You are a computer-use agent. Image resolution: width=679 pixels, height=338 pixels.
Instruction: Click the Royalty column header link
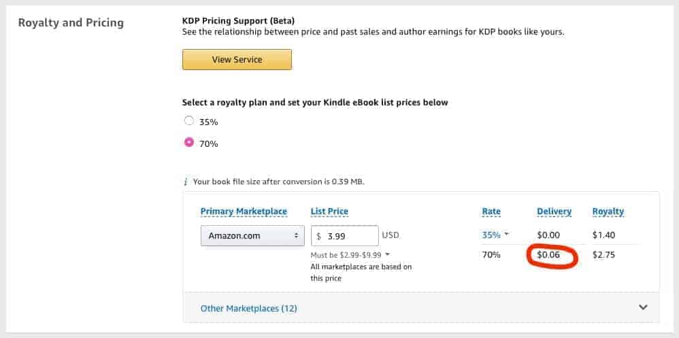point(608,212)
